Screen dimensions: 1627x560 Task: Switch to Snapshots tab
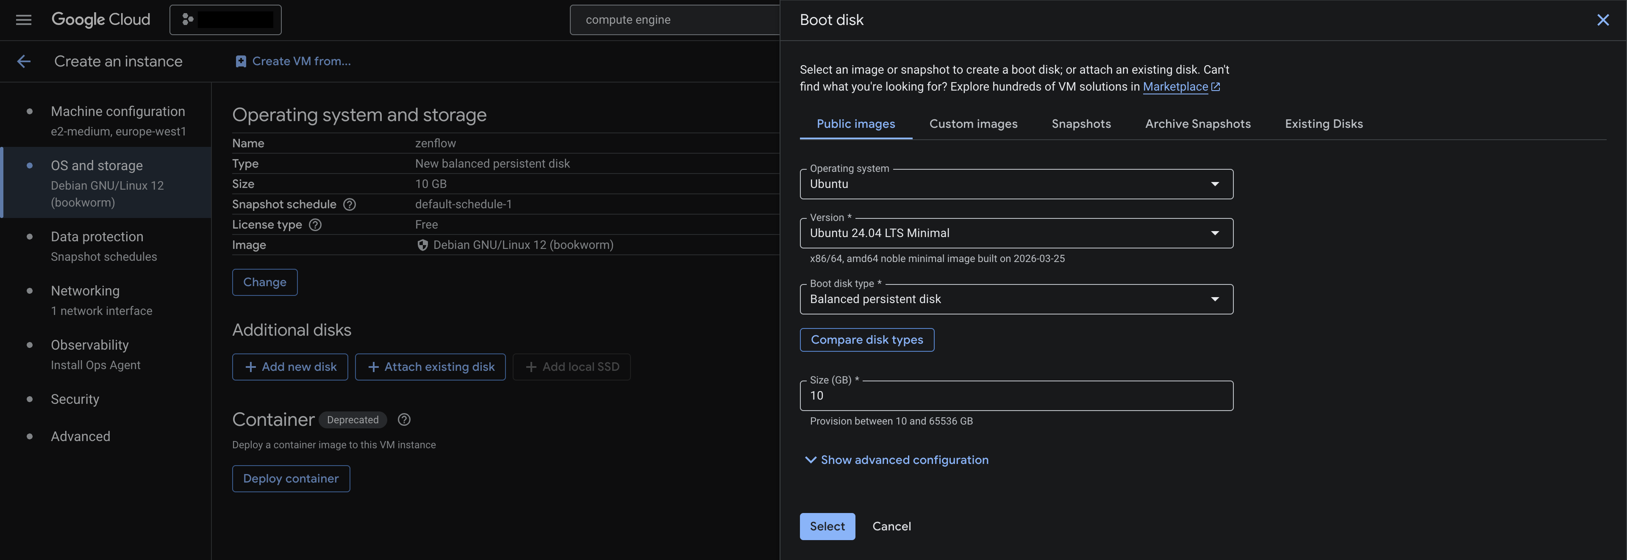[x=1081, y=124]
